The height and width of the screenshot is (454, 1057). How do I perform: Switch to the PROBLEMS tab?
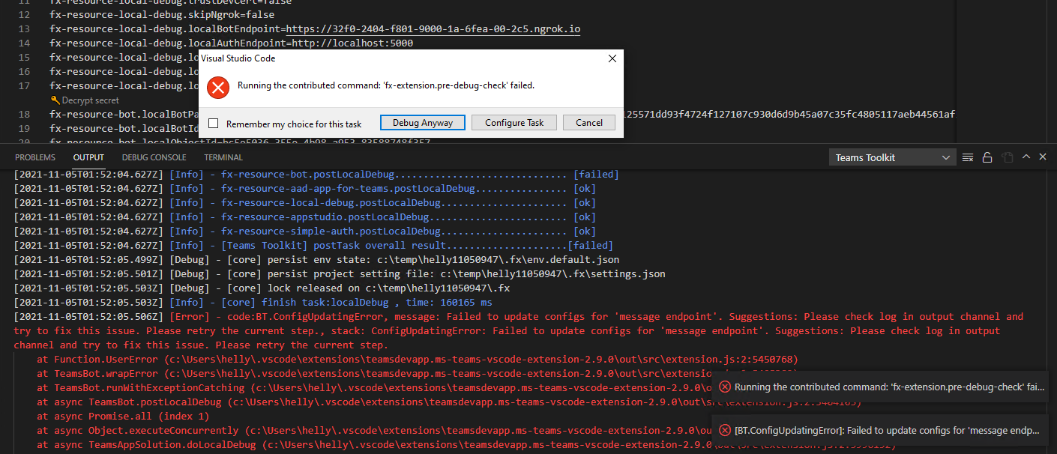click(35, 157)
